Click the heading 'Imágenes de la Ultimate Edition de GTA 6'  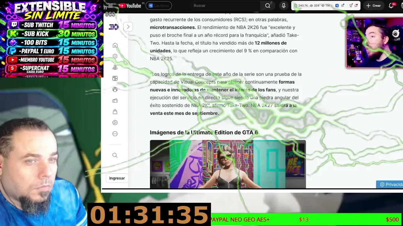204,132
